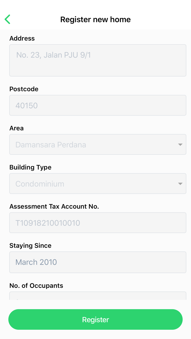Tap the Postcode label text
The width and height of the screenshot is (191, 339).
[24, 89]
